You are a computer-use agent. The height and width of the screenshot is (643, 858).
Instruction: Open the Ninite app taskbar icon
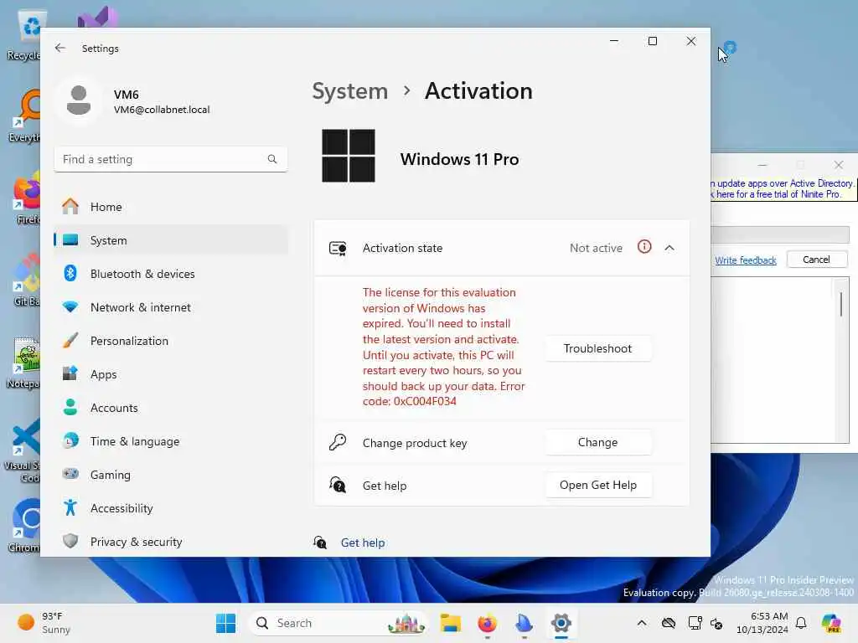[524, 623]
